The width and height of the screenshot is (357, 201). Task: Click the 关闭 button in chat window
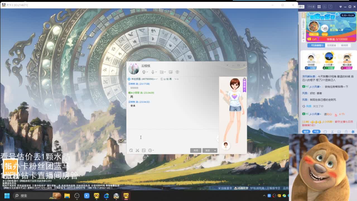click(196, 150)
